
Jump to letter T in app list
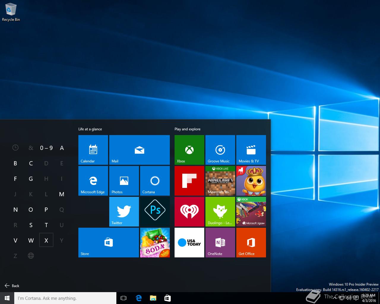(x=46, y=225)
